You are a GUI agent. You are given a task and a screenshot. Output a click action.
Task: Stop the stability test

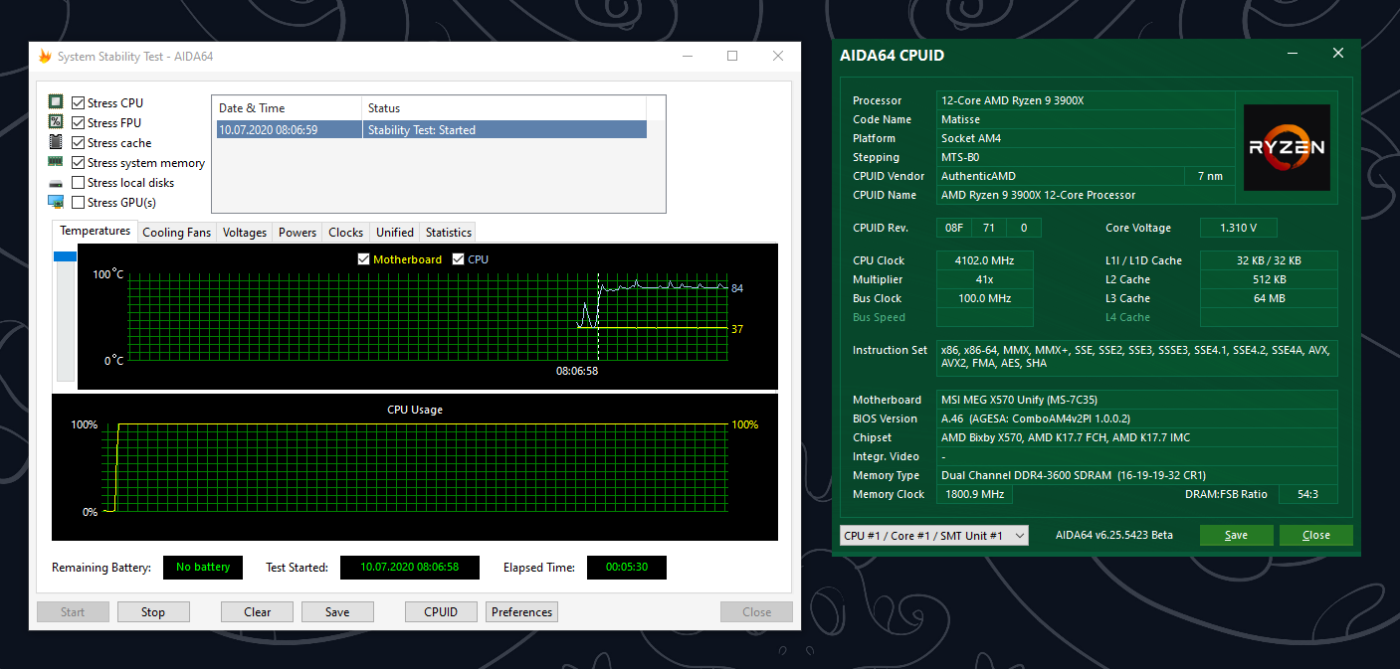tap(153, 612)
